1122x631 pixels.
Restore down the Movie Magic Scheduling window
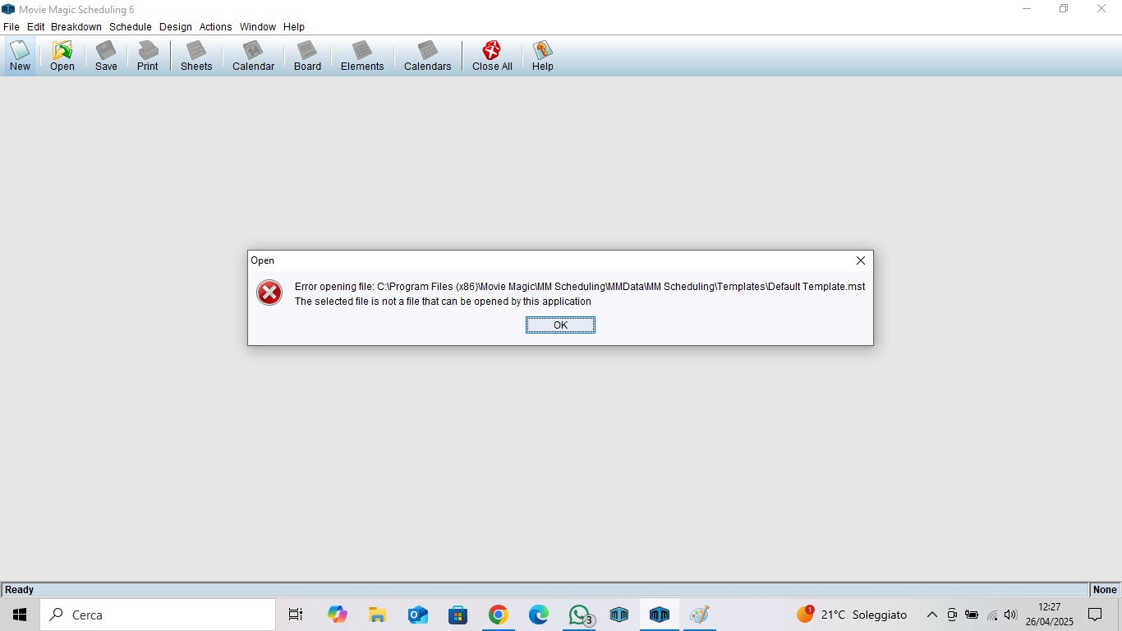(1064, 9)
